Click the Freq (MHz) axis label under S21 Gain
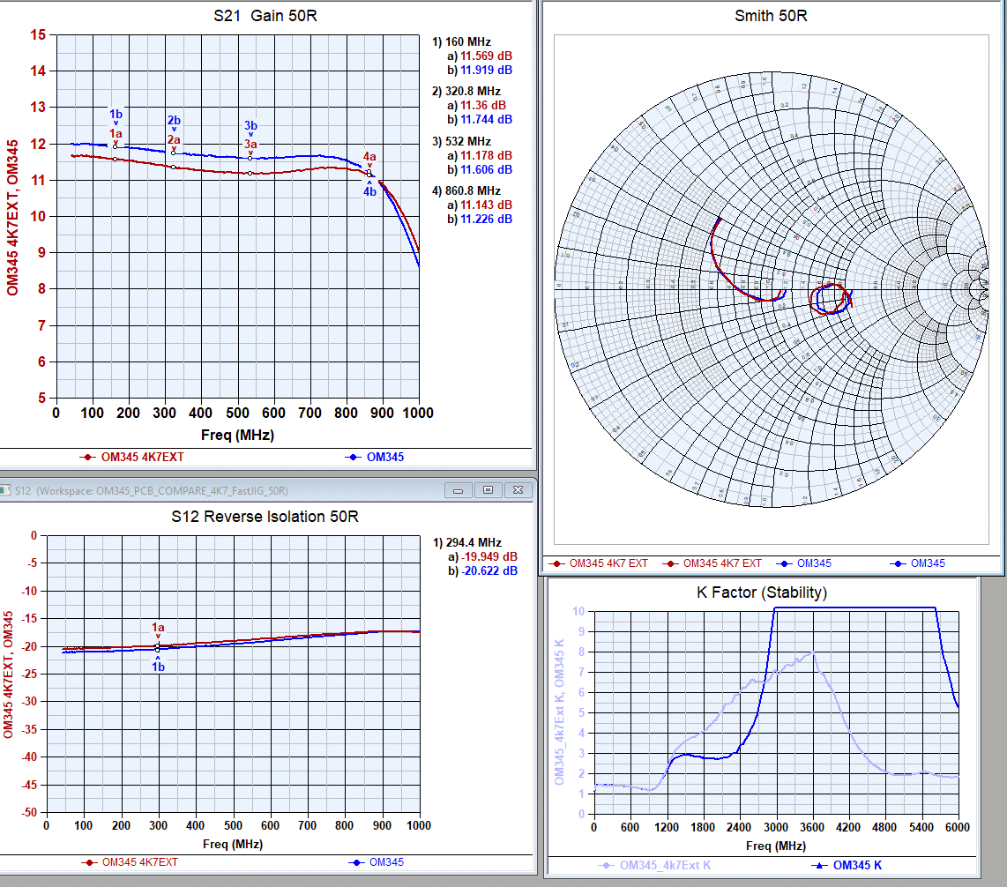 point(237,436)
